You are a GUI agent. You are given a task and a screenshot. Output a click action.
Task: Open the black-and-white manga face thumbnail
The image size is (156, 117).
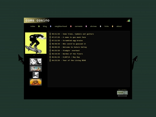[x=36, y=62]
